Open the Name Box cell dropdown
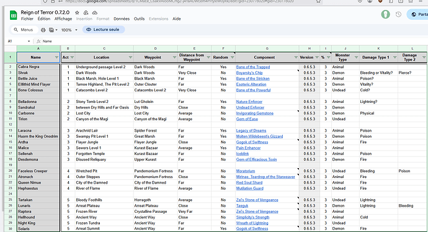 (29, 41)
